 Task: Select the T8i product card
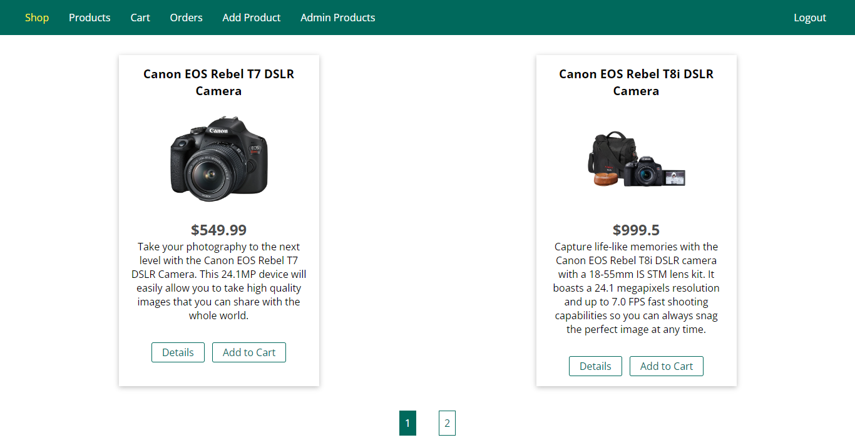coord(636,219)
